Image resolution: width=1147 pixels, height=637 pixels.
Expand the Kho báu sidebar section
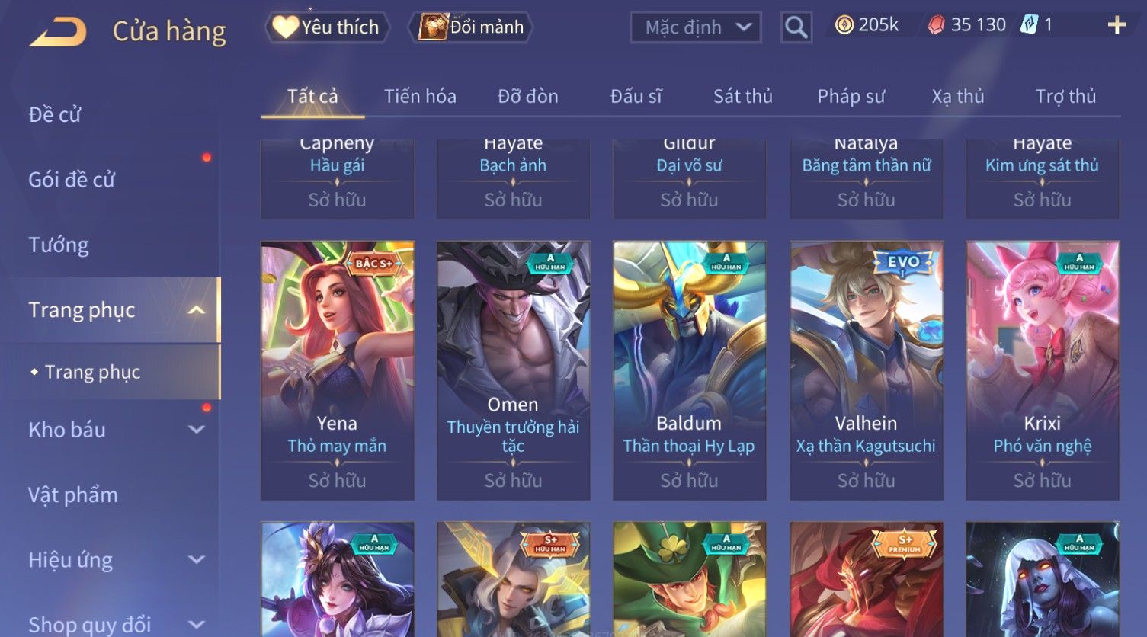[x=197, y=430]
